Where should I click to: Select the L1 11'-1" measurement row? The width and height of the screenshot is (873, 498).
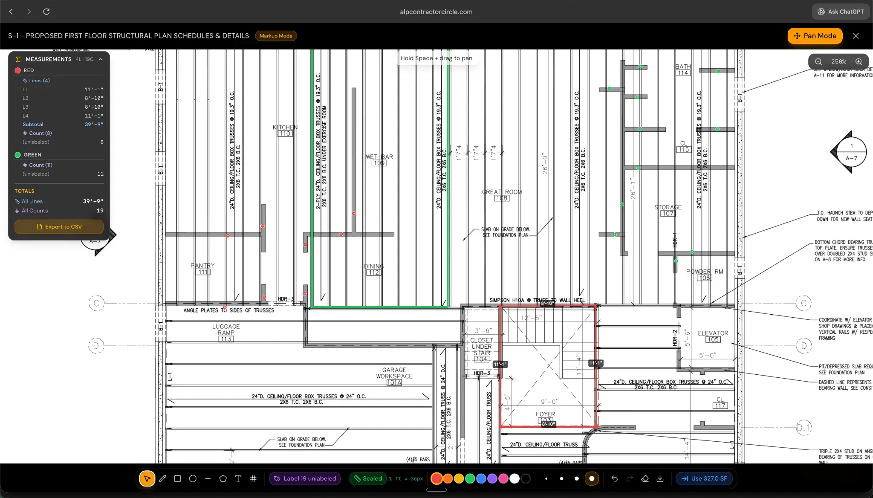63,90
